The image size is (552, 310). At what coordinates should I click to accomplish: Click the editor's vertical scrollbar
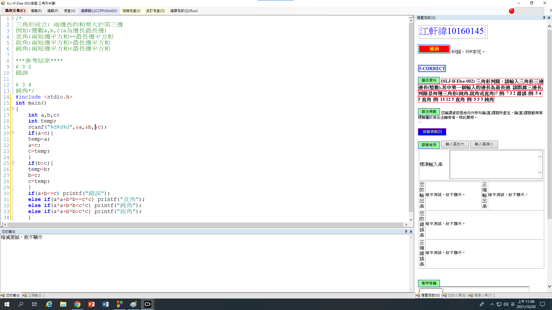411,115
